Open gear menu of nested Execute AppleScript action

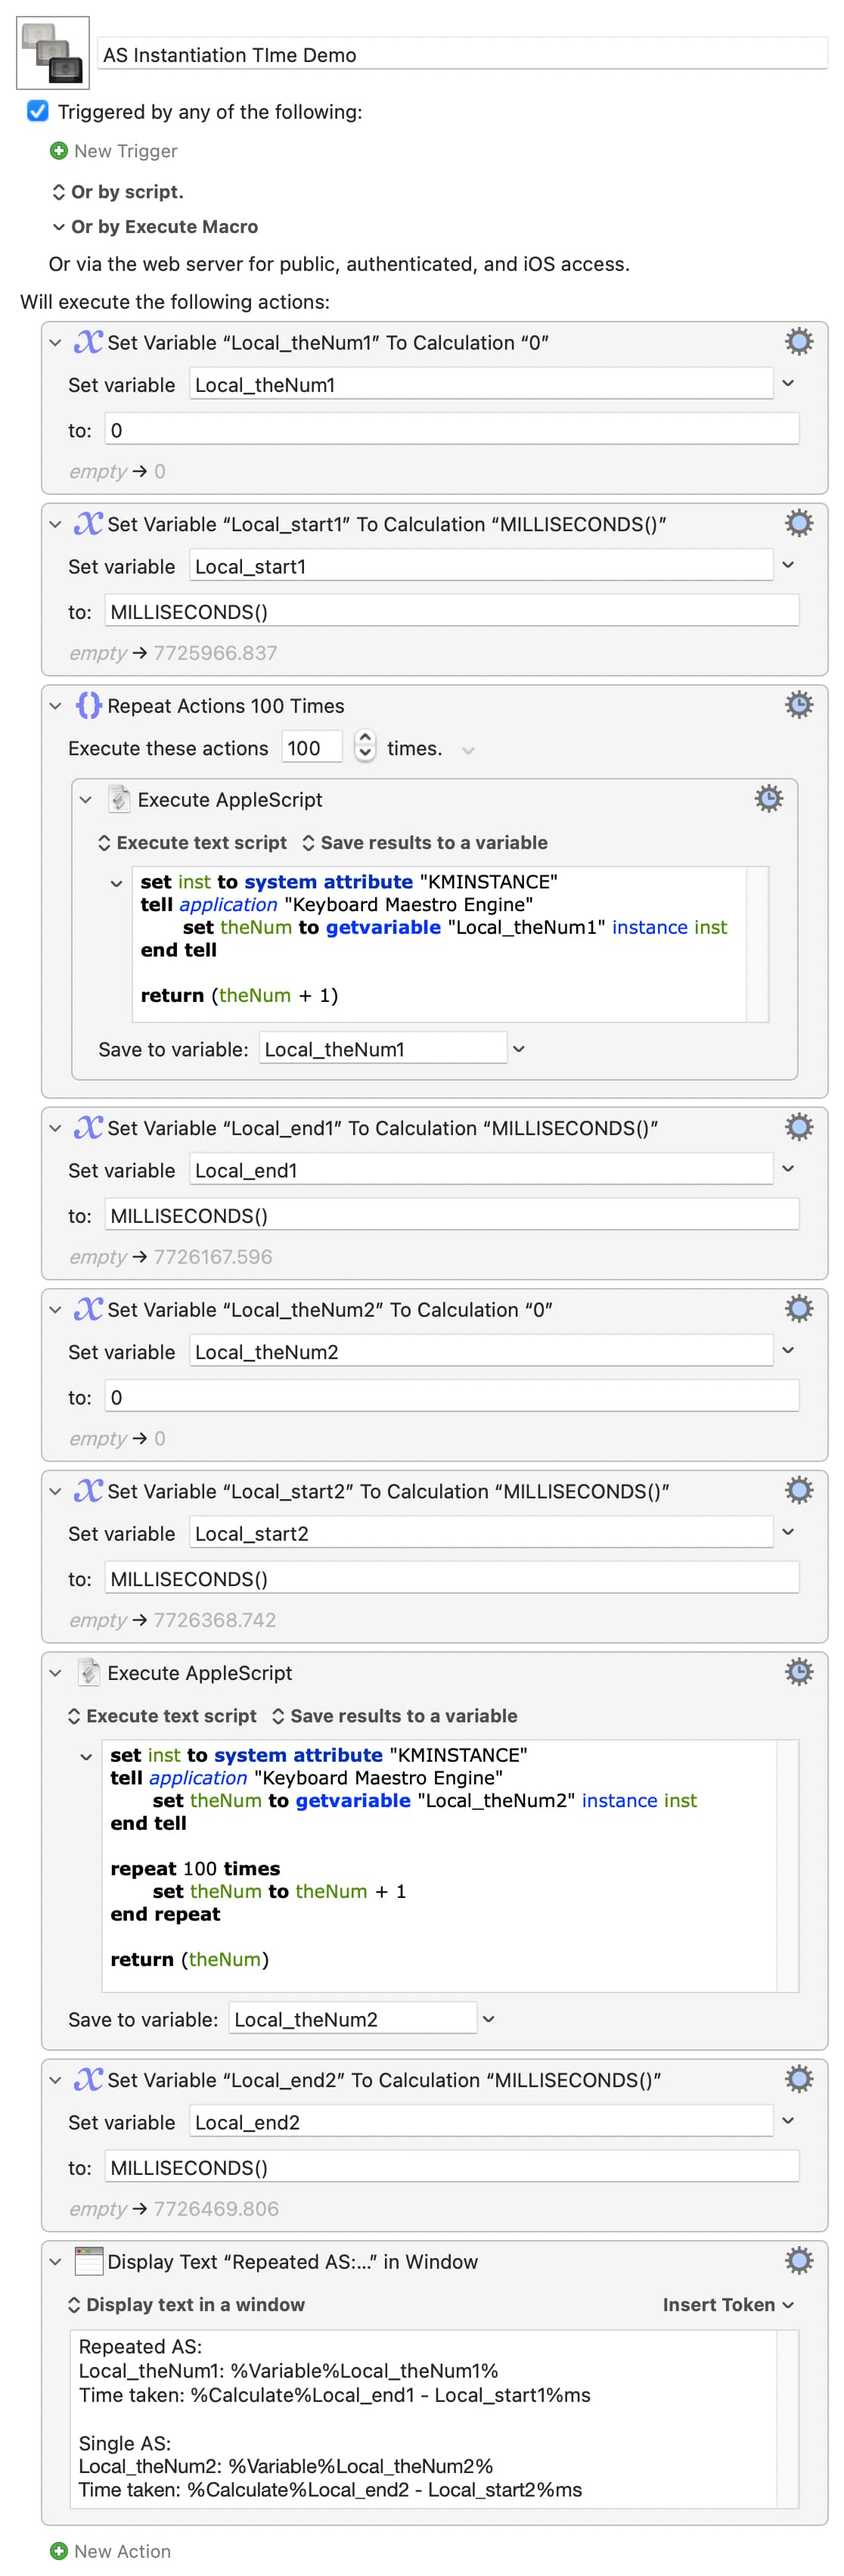click(x=768, y=799)
